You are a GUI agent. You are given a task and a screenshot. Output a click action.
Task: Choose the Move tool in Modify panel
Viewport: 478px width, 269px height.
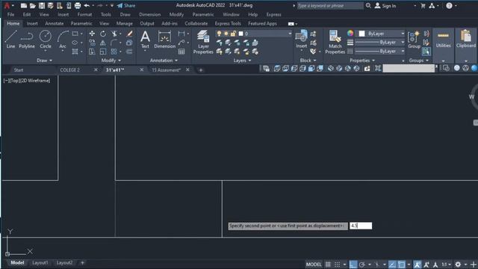pyautogui.click(x=92, y=34)
